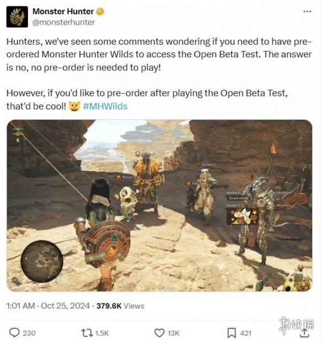Bookmark this tweet

click(x=232, y=333)
